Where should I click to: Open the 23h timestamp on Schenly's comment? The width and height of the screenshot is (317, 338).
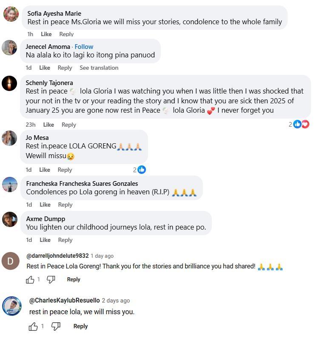(31, 125)
